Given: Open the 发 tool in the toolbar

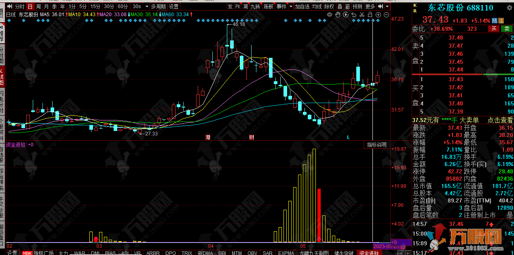Looking at the screenshot, I should (230, 6).
